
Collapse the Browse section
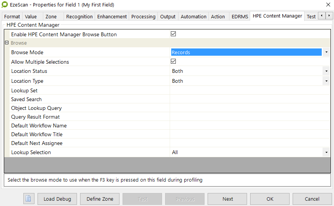7,43
